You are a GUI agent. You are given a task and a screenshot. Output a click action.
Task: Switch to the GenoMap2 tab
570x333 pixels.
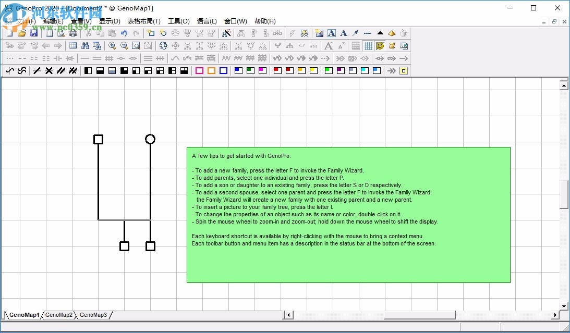click(x=59, y=315)
